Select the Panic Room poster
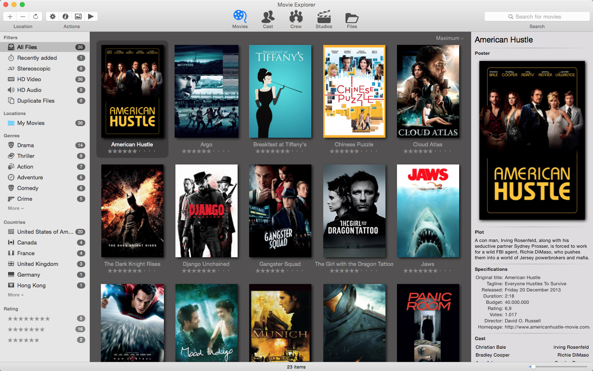This screenshot has width=593, height=371. pyautogui.click(x=428, y=323)
